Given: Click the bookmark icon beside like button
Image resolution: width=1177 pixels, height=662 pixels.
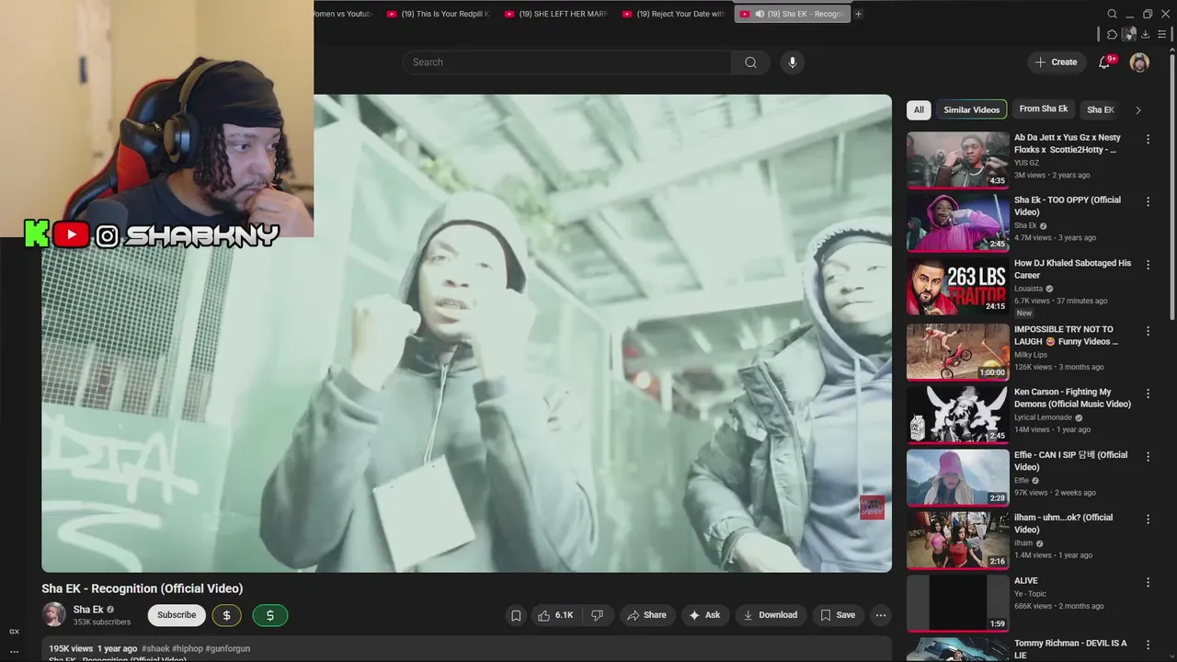Looking at the screenshot, I should point(516,615).
